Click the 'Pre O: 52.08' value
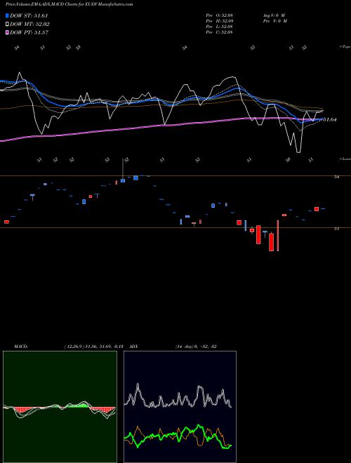The width and height of the screenshot is (351, 463). [219, 15]
